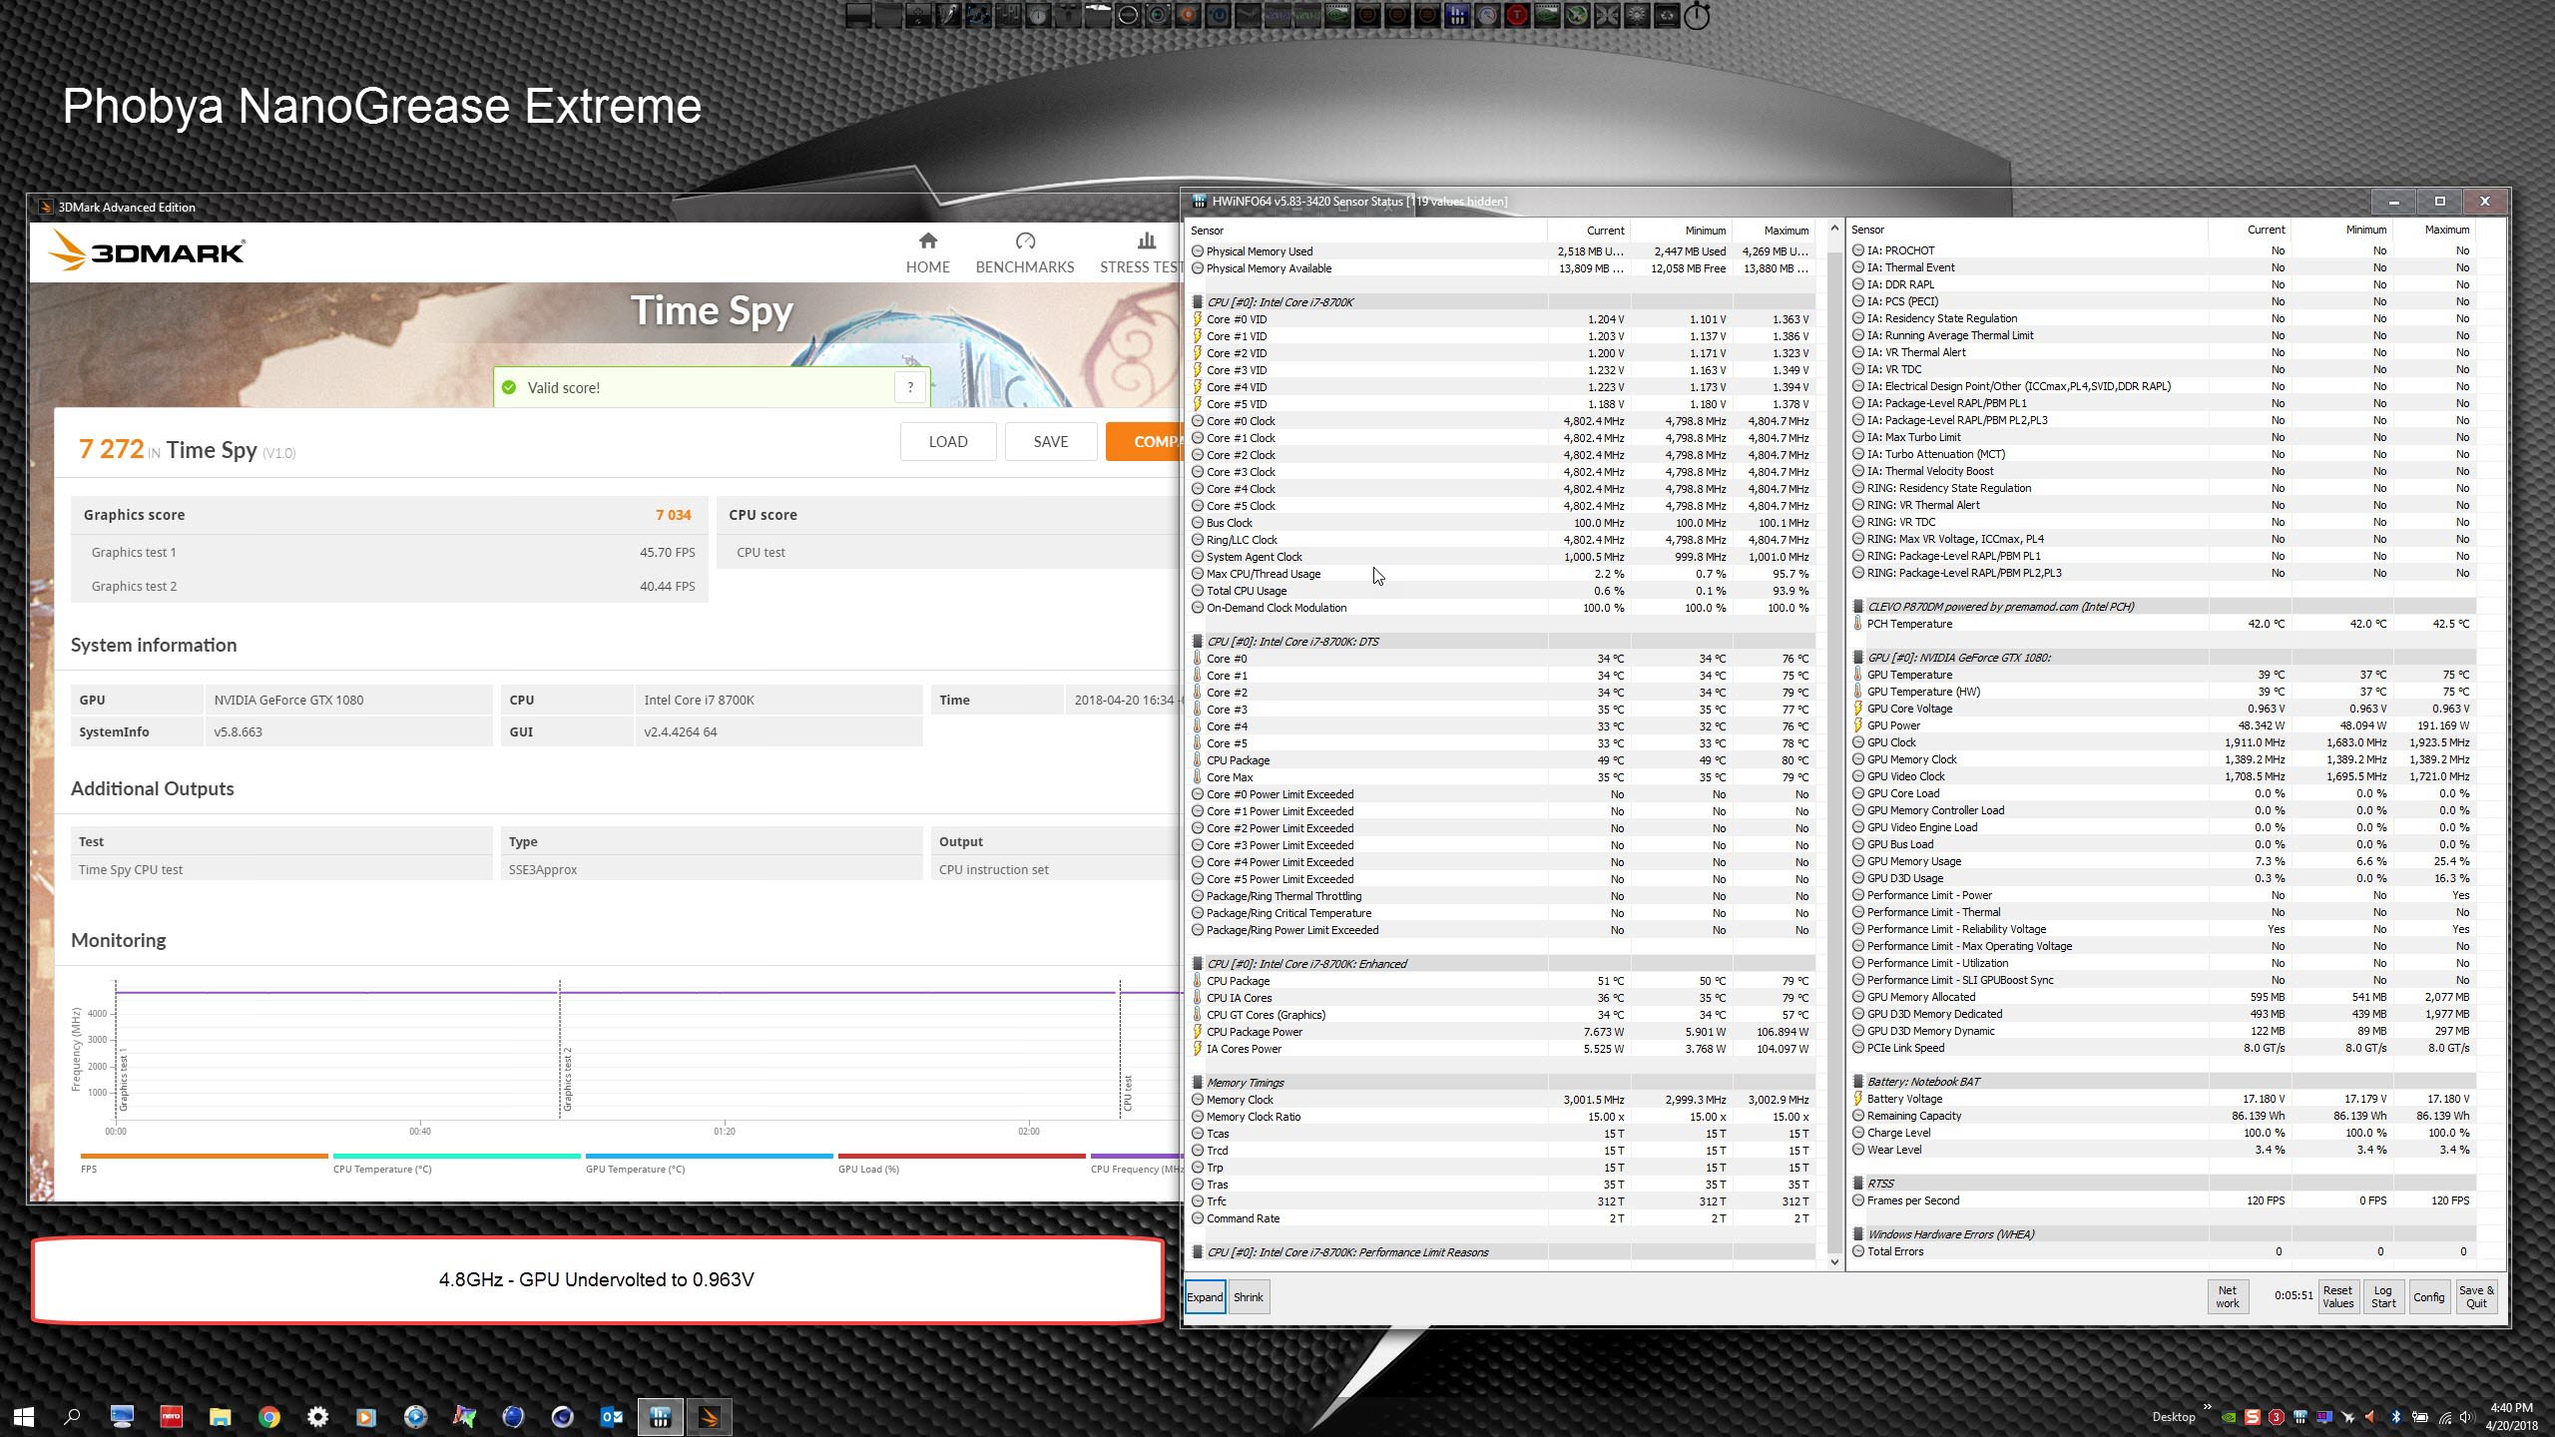Click the green Valid score checkmark icon

click(509, 387)
